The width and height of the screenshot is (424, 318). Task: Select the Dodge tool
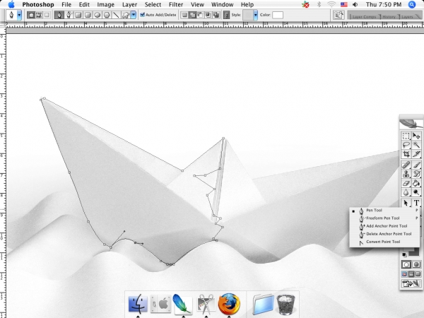tap(416, 192)
